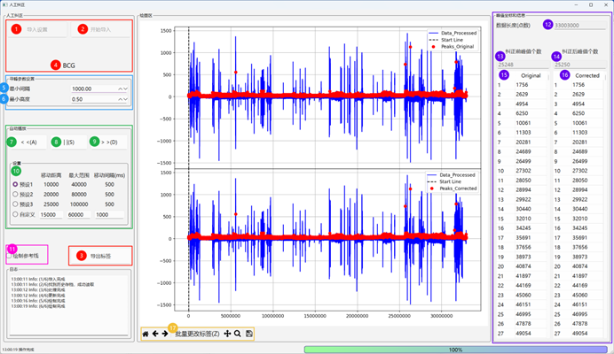
Task: Select the 预设2 radio button
Action: [15, 194]
